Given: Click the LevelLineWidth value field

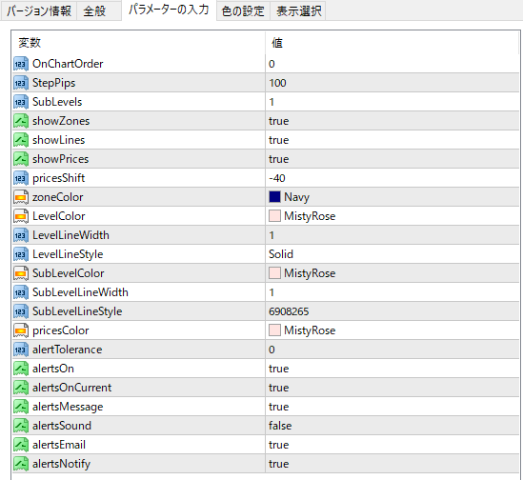Looking at the screenshot, I should click(x=392, y=235).
